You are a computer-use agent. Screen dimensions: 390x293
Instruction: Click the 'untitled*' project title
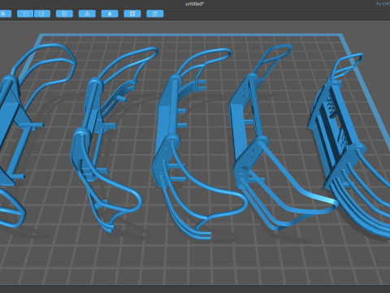click(194, 4)
